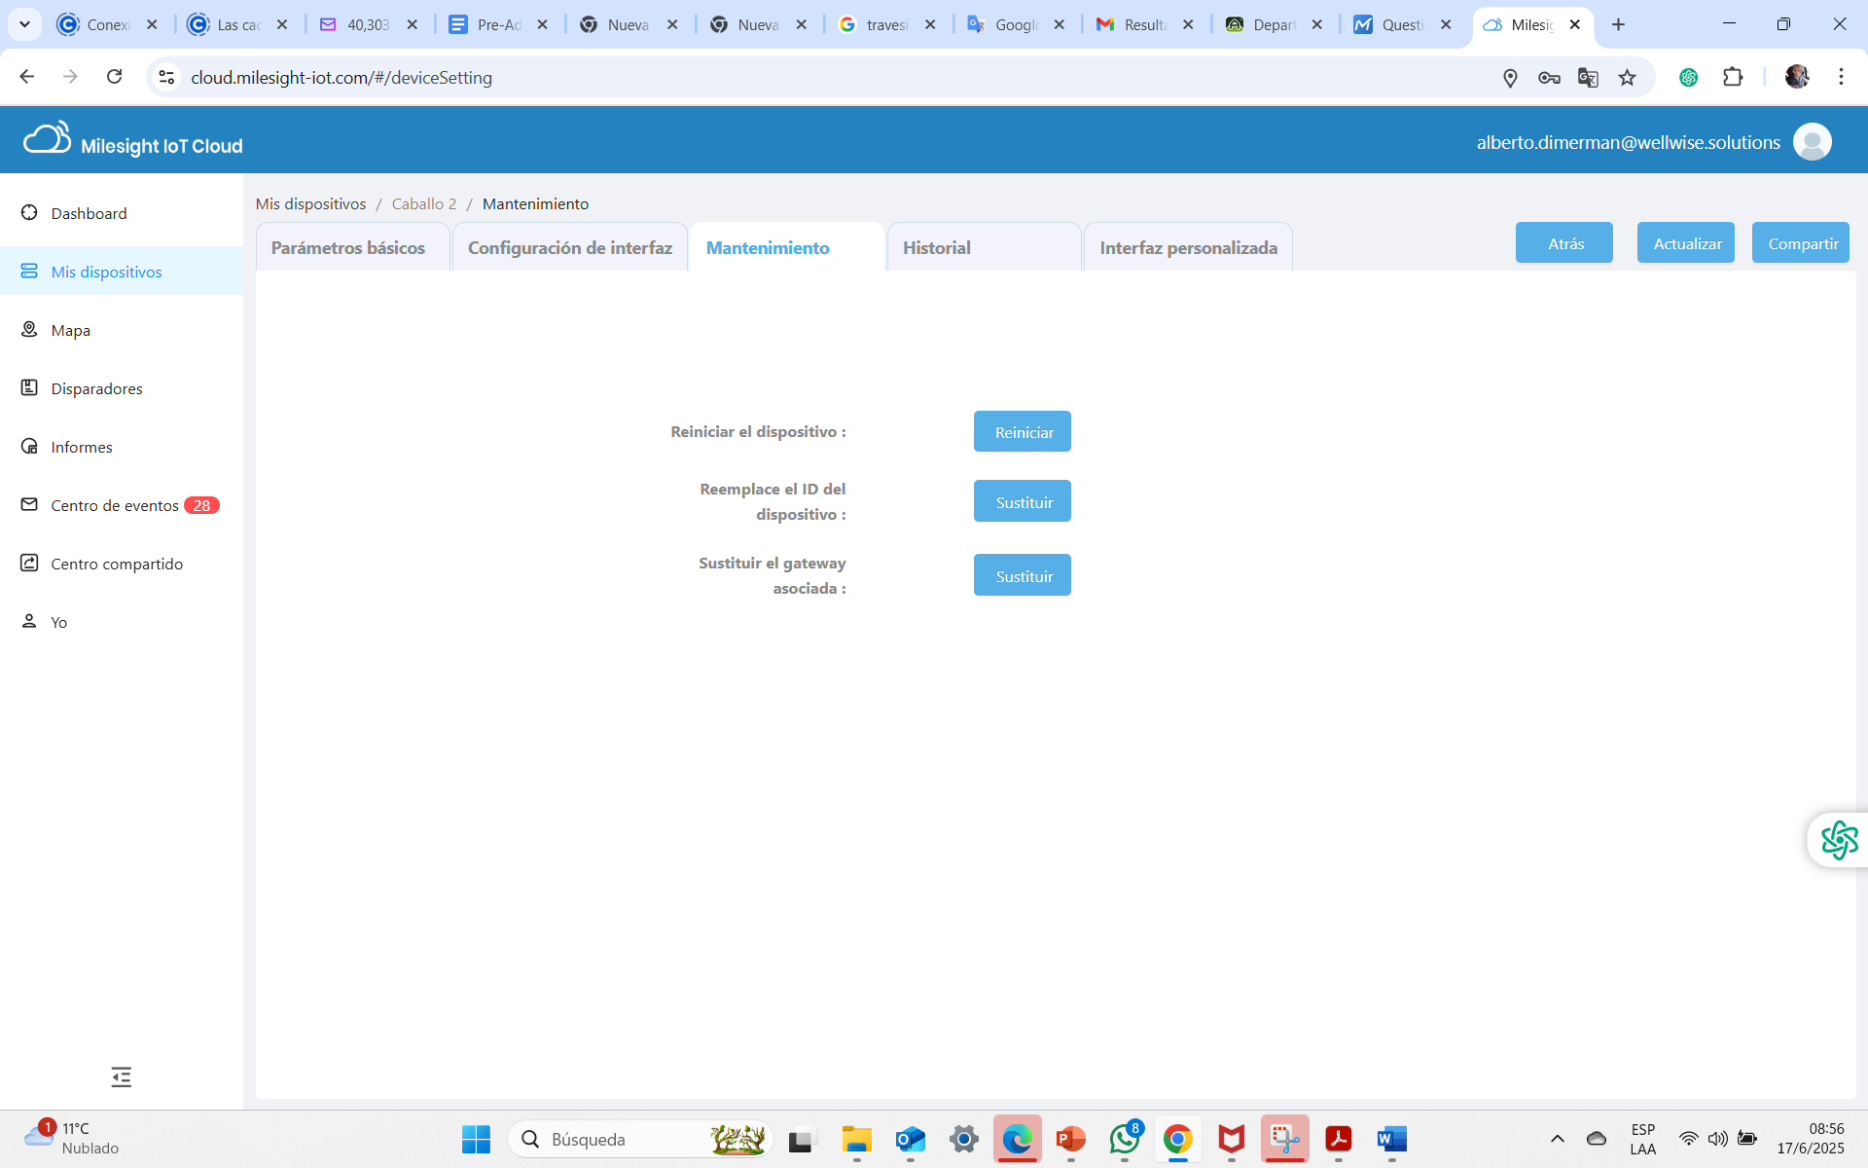This screenshot has width=1868, height=1168.
Task: Show hidden system tray icons
Action: [1557, 1139]
